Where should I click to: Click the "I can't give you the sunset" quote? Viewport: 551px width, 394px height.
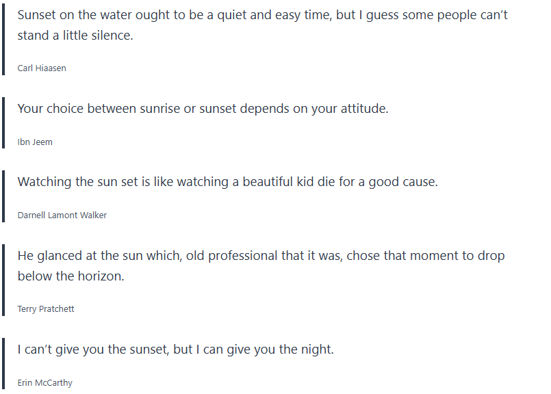(x=175, y=350)
